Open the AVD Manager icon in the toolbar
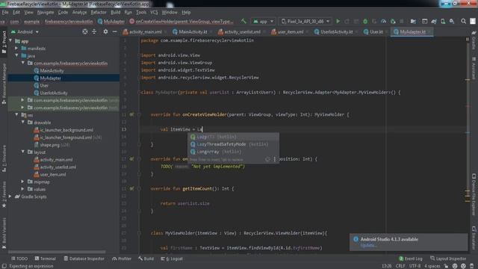Viewport: 478px width, 269px height. [x=443, y=21]
